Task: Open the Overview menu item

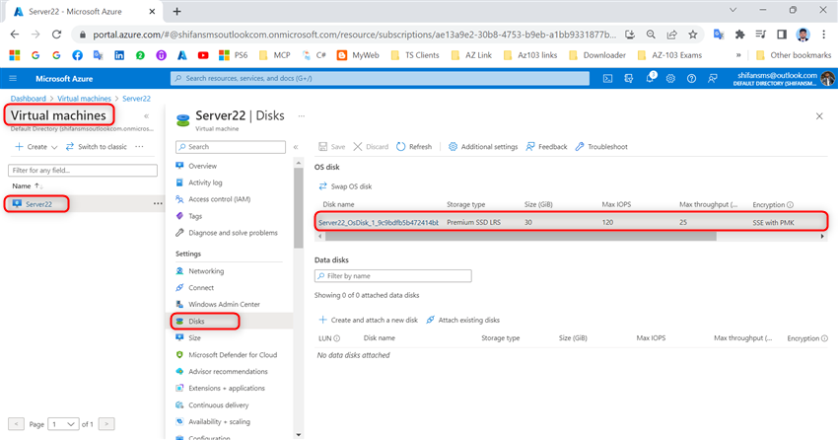Action: point(202,166)
